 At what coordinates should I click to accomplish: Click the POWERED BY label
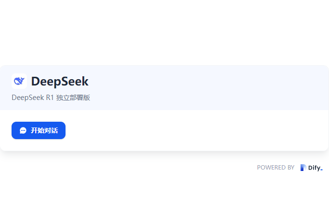pyautogui.click(x=276, y=168)
